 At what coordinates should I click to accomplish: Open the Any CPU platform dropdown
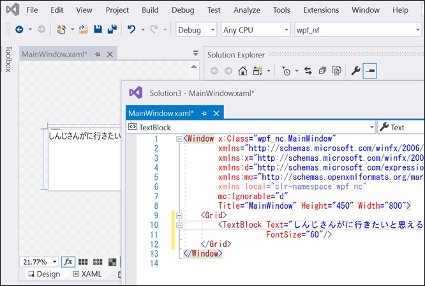pyautogui.click(x=256, y=29)
